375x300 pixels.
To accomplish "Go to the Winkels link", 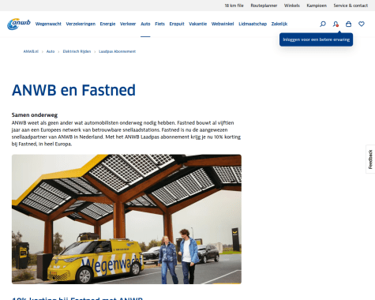I will coord(292,6).
